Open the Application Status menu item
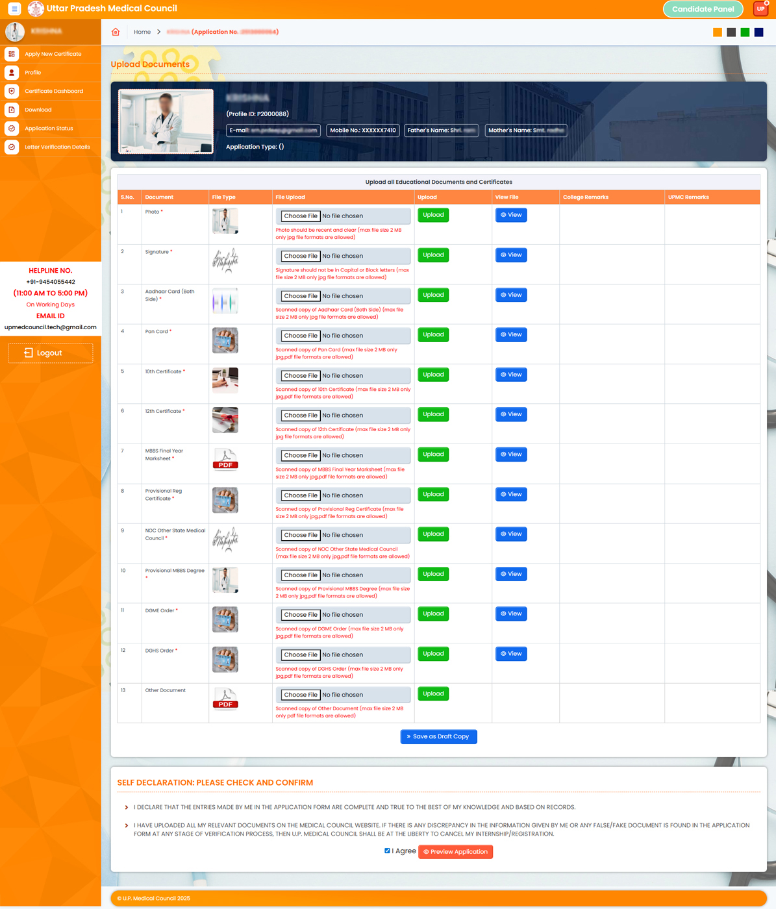The height and width of the screenshot is (909, 776). (x=49, y=129)
